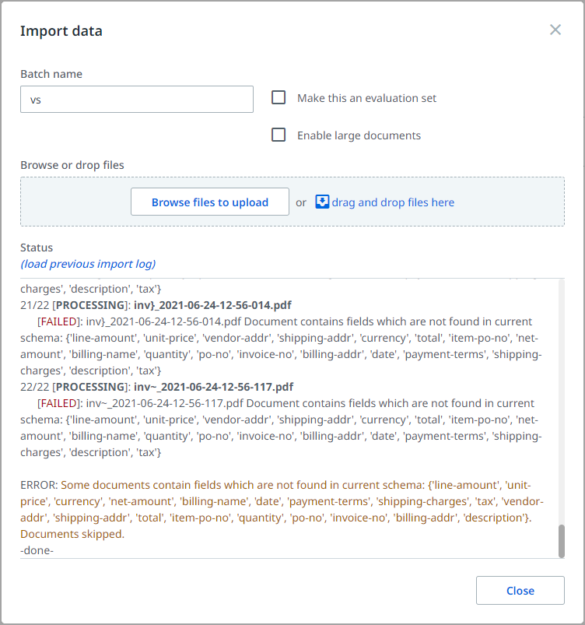
Task: Click "Browse files to upload"
Action: point(209,202)
